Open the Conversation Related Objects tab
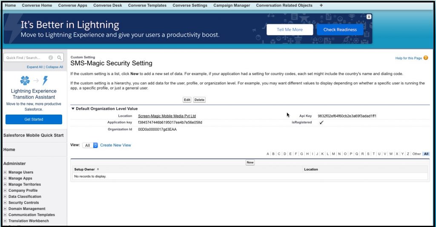Viewport: 436px width, 227px height. (284, 5)
